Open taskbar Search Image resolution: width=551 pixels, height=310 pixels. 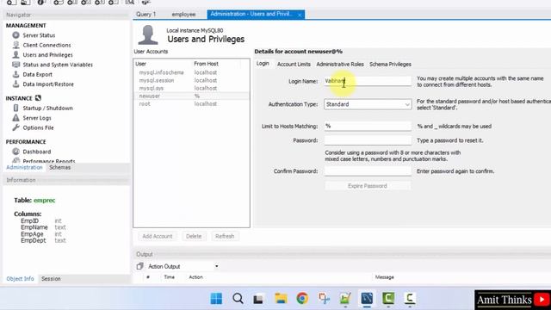tap(238, 299)
